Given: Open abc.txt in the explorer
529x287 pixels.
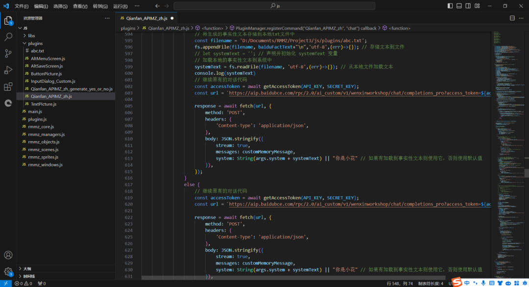Looking at the screenshot, I should [x=66, y=51].
